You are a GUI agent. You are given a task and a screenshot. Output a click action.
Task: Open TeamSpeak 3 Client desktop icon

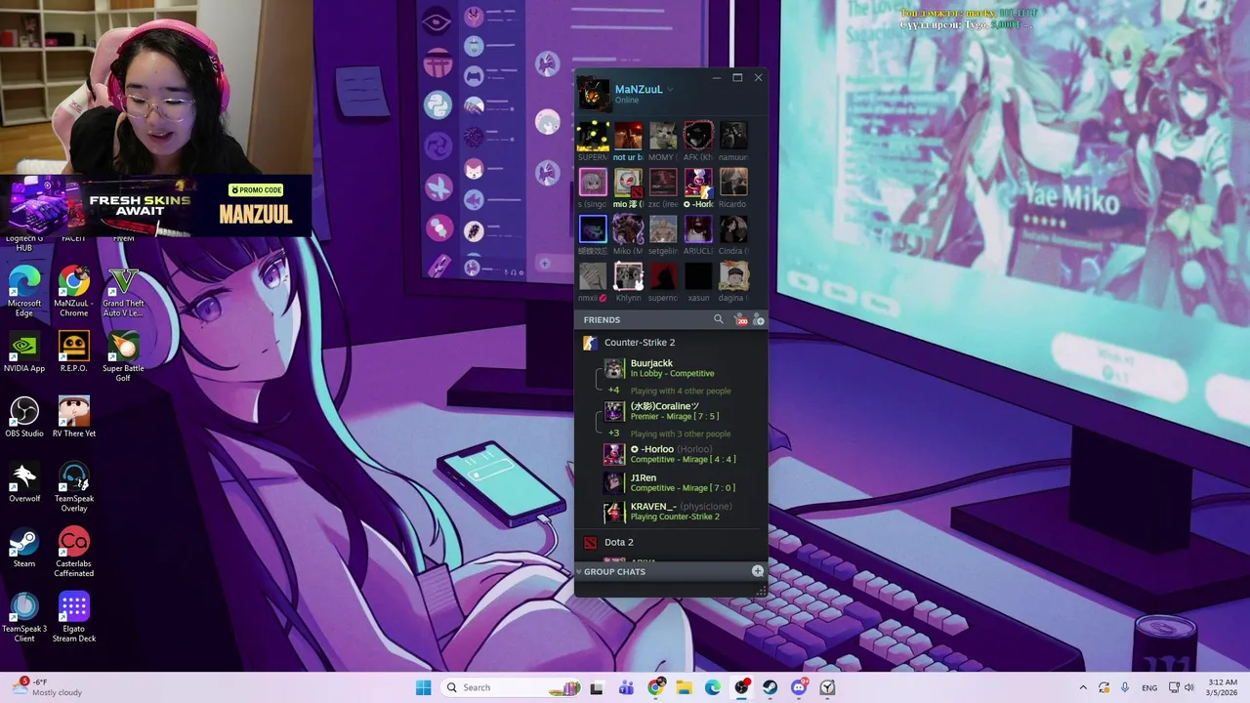tap(24, 617)
